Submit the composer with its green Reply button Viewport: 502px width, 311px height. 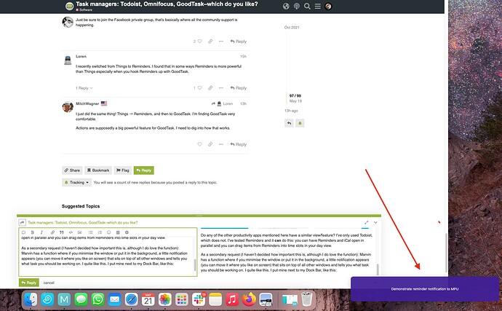tap(29, 283)
